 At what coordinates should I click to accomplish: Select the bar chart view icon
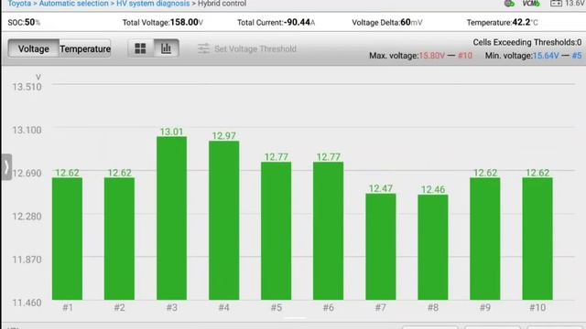tap(166, 48)
